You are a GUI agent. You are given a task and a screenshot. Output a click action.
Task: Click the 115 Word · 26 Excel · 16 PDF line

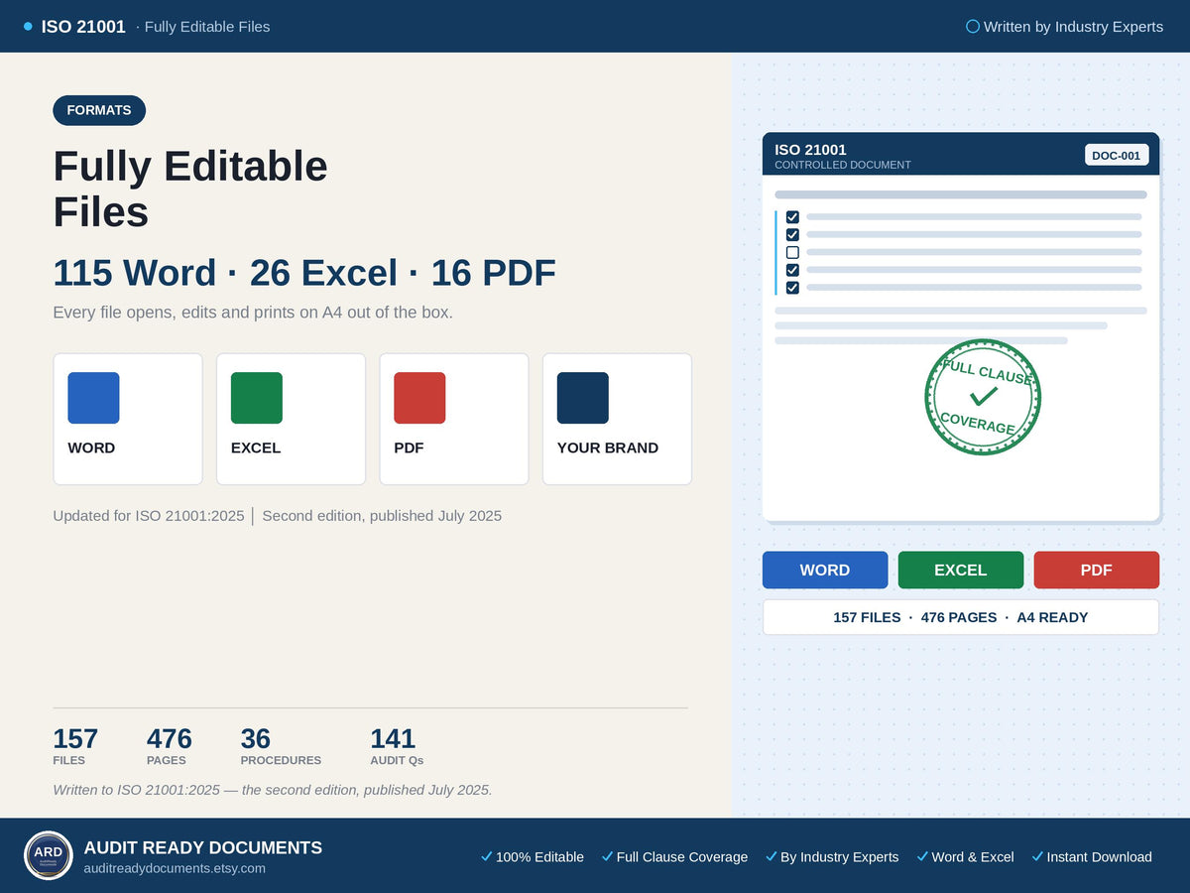(x=304, y=273)
